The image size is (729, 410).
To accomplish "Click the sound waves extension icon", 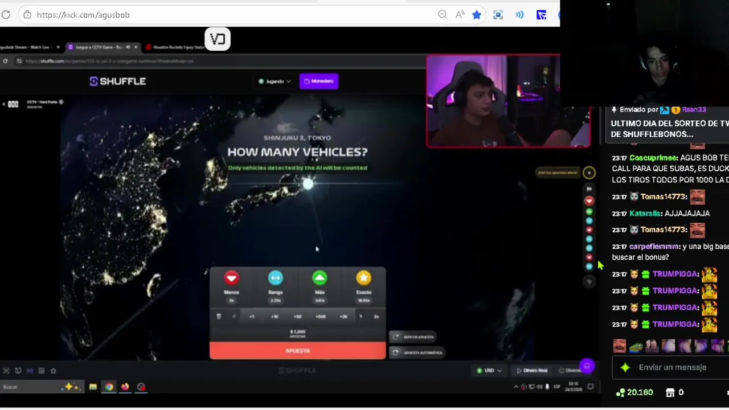I will click(519, 15).
